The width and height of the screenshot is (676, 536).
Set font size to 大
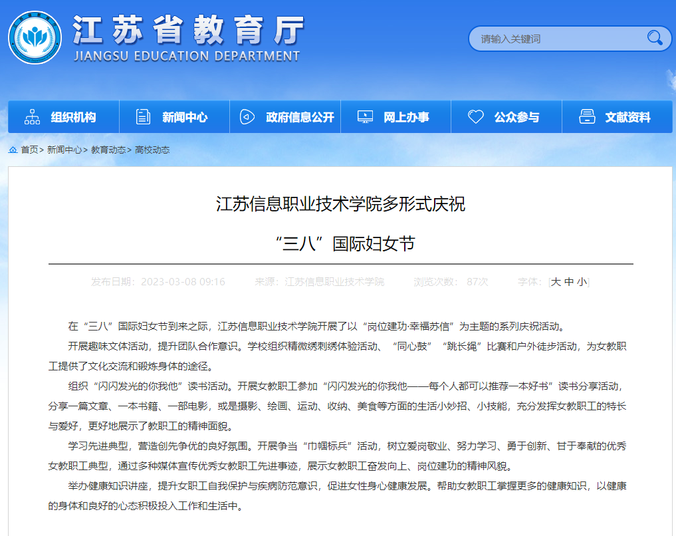pyautogui.click(x=556, y=281)
